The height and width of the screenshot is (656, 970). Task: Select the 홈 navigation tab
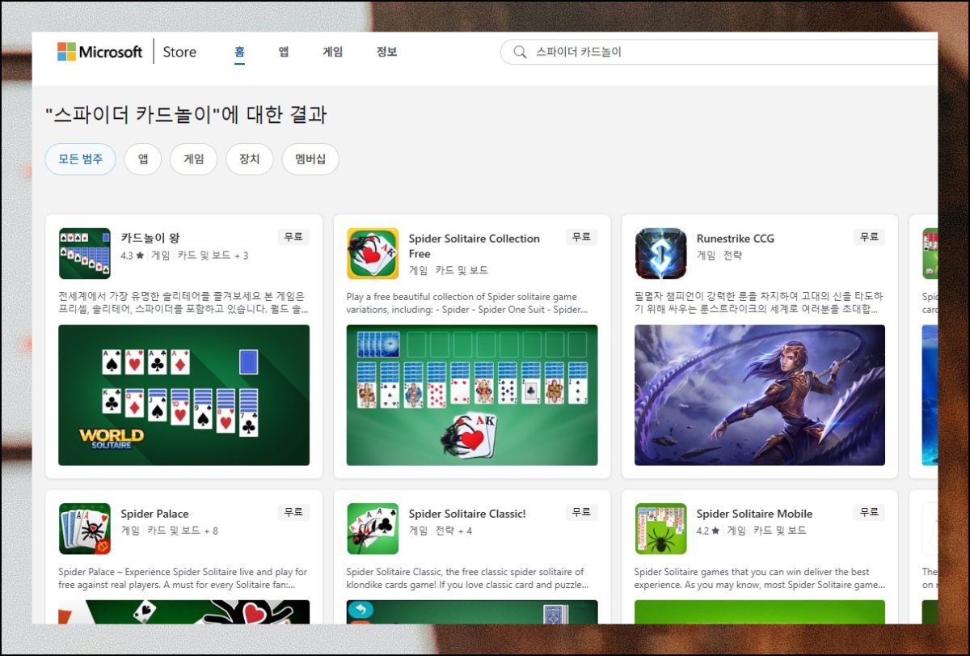click(x=239, y=52)
